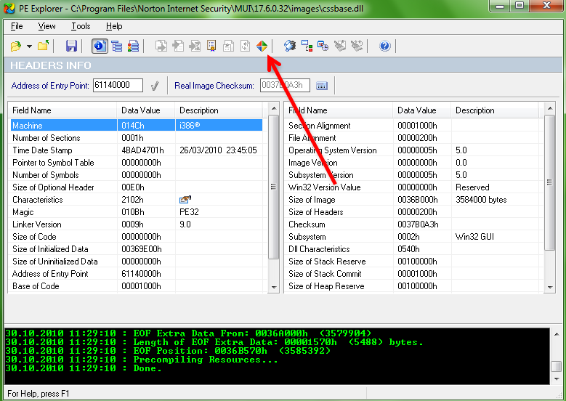Open the File menu

[17, 26]
